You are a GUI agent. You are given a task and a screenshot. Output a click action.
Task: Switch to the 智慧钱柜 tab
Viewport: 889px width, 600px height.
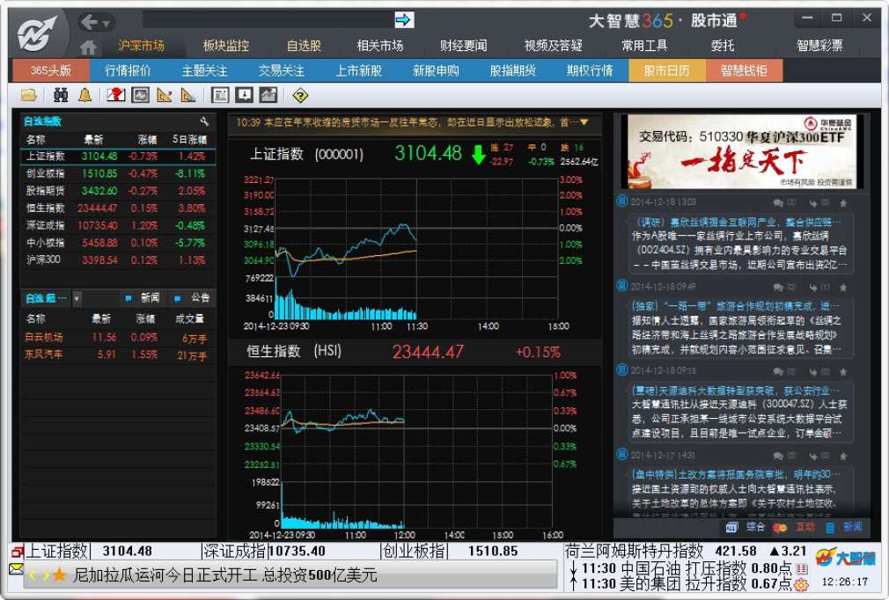744,71
